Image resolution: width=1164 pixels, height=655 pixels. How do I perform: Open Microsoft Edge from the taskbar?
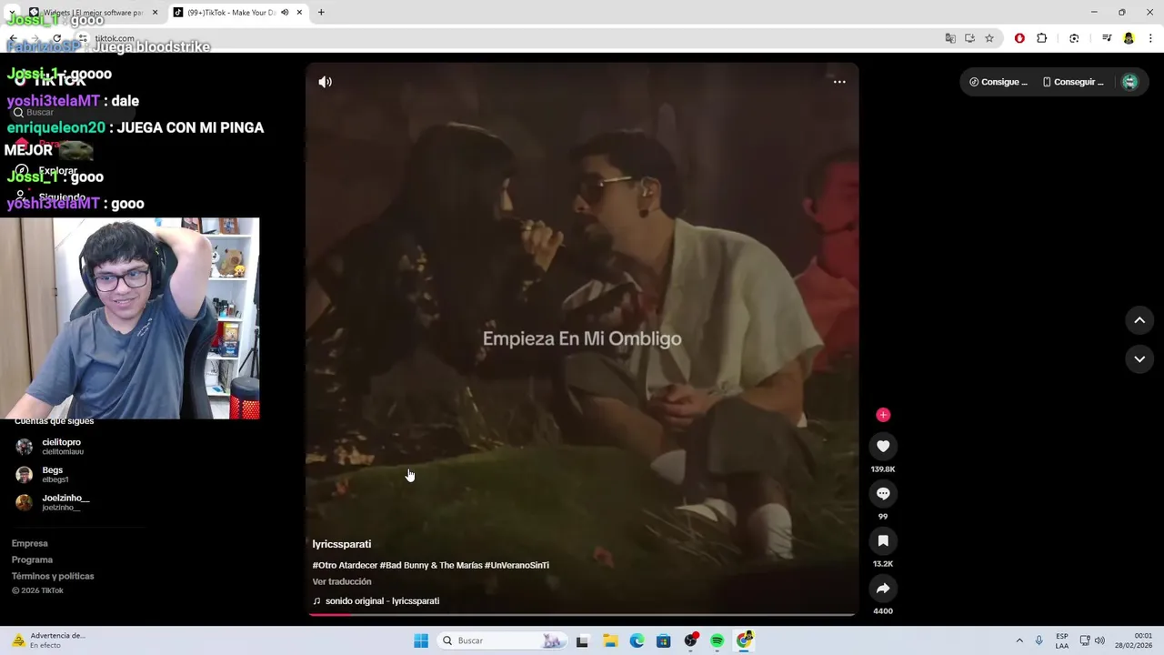[637, 640]
